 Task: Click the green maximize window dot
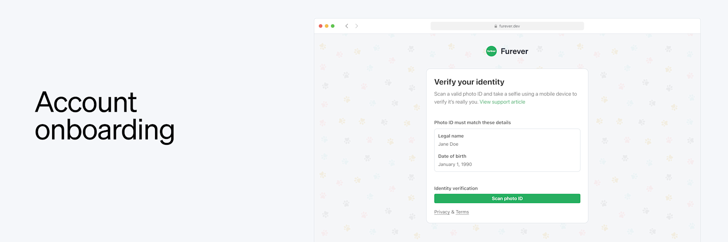333,26
